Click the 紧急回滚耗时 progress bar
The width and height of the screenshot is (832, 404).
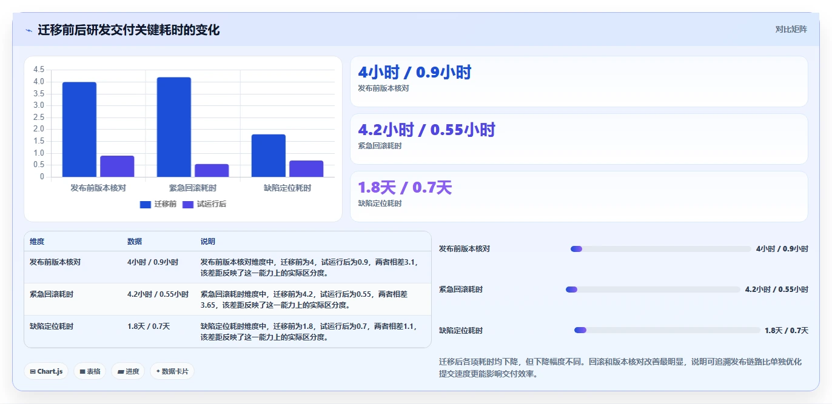[653, 290]
